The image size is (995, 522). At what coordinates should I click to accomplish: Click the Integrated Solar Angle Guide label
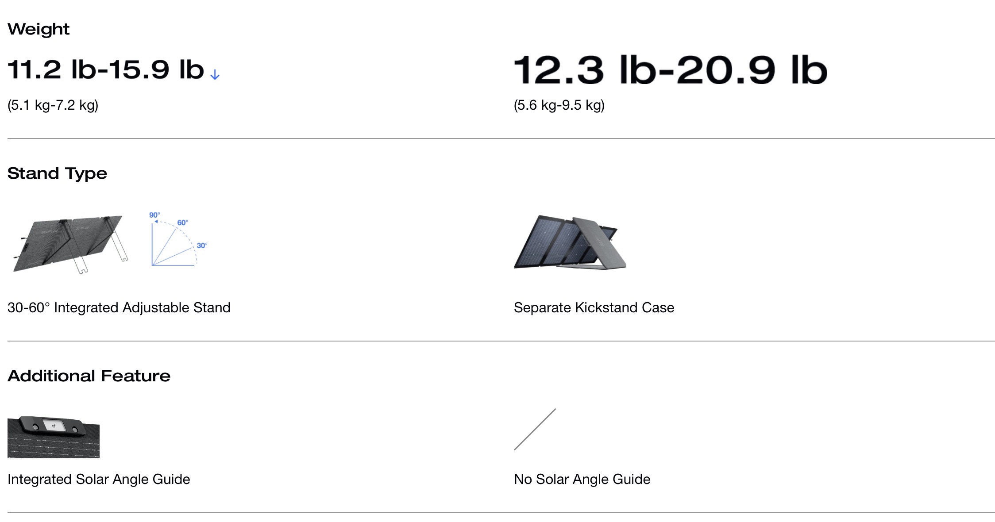click(x=99, y=479)
